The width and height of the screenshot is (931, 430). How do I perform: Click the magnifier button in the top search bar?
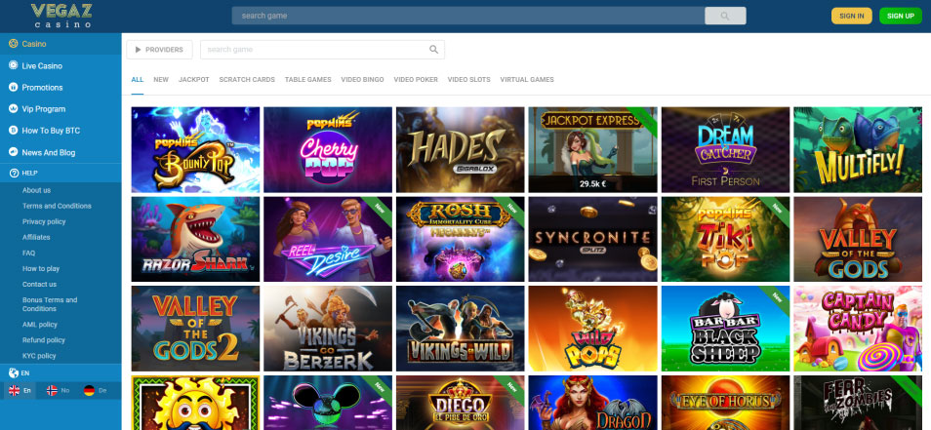click(x=725, y=16)
